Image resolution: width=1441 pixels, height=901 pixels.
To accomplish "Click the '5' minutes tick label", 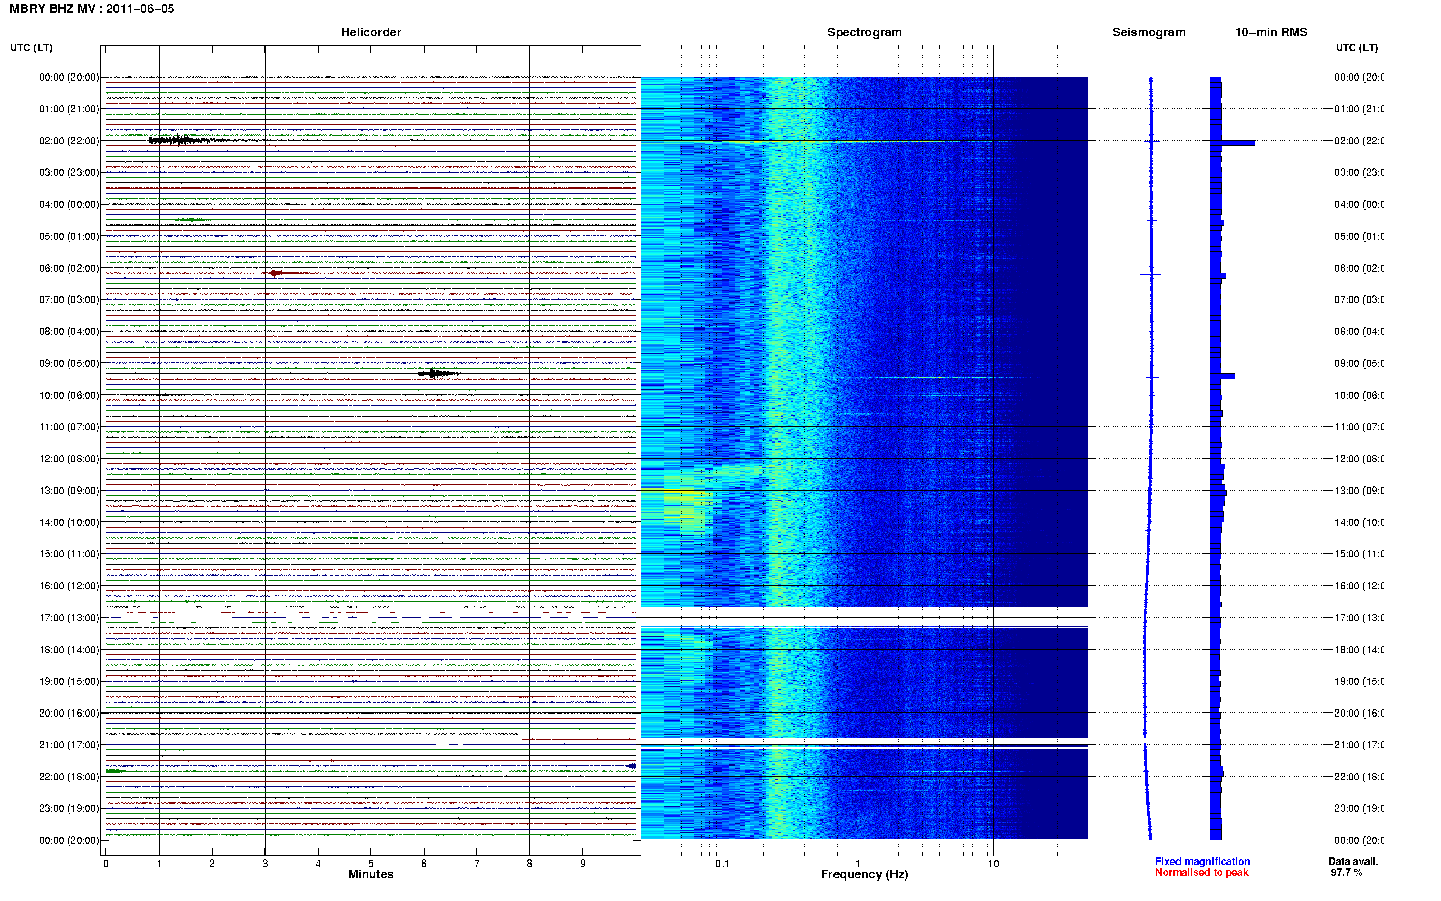I will pos(370,864).
